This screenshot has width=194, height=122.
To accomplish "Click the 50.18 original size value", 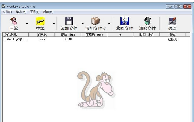I will point(68,39).
